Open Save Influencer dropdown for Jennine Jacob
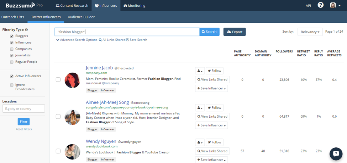347x163 pixels. tap(211, 88)
